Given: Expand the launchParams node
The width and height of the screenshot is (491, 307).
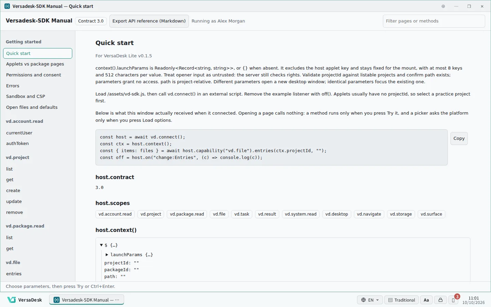Looking at the screenshot, I should tap(107, 254).
